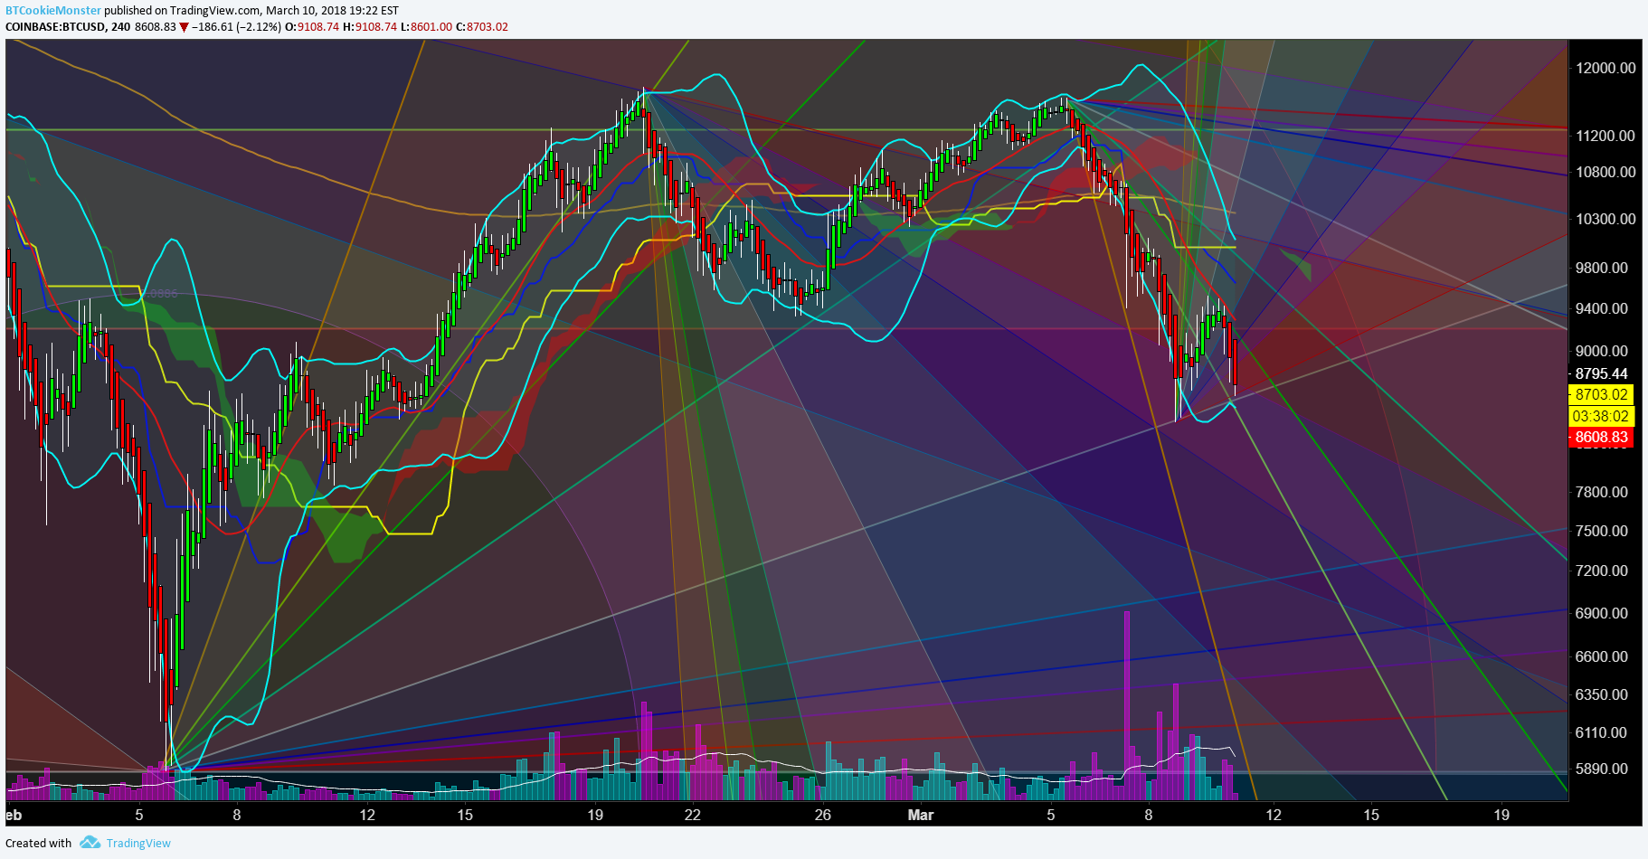Click the 11200.00 price axis label

(1605, 136)
